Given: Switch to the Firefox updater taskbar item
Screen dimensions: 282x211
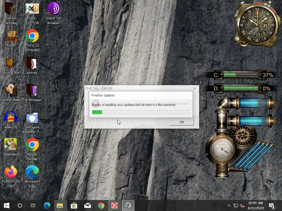Looking at the screenshot, I should [128, 206].
